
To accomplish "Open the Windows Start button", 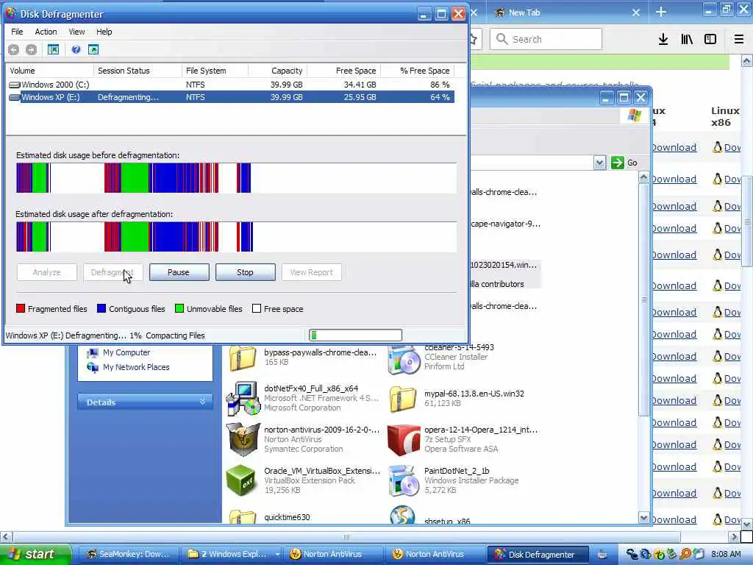I will pyautogui.click(x=35, y=555).
